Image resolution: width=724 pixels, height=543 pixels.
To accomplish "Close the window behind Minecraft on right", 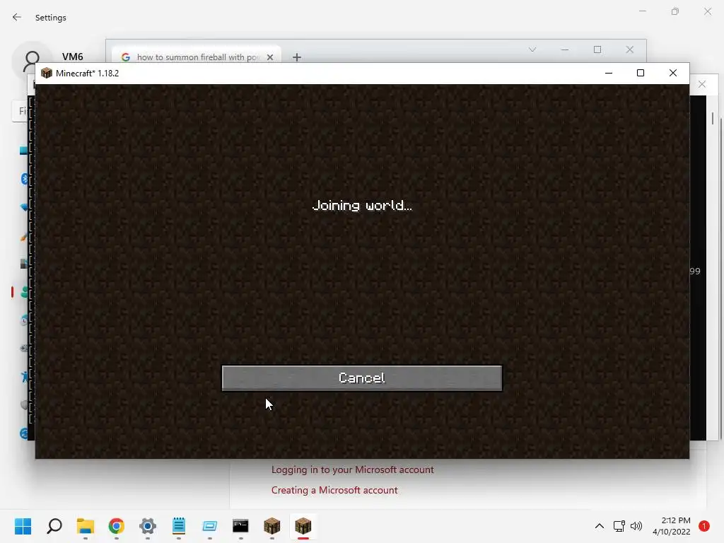I will click(x=702, y=84).
